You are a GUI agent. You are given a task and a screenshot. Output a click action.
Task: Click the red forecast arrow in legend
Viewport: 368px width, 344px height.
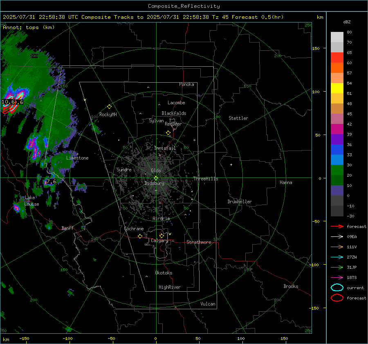(x=337, y=226)
